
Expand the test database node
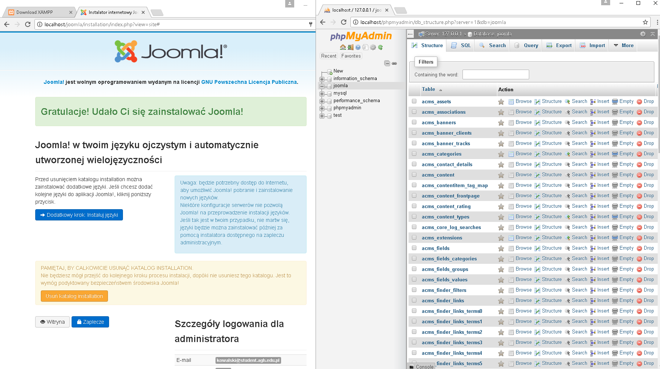coord(322,116)
